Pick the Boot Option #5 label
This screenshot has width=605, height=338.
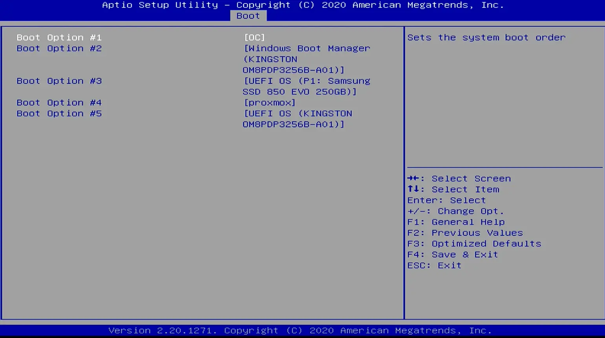[59, 114]
